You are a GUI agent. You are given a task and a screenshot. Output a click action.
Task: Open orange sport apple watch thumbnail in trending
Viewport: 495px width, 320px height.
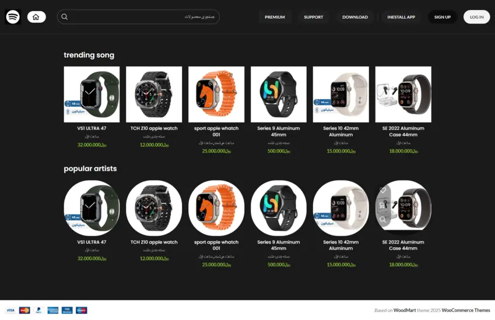[216, 94]
